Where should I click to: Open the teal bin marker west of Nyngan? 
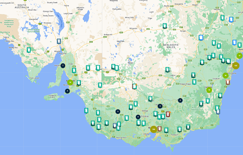pyautogui.click(x=165, y=26)
